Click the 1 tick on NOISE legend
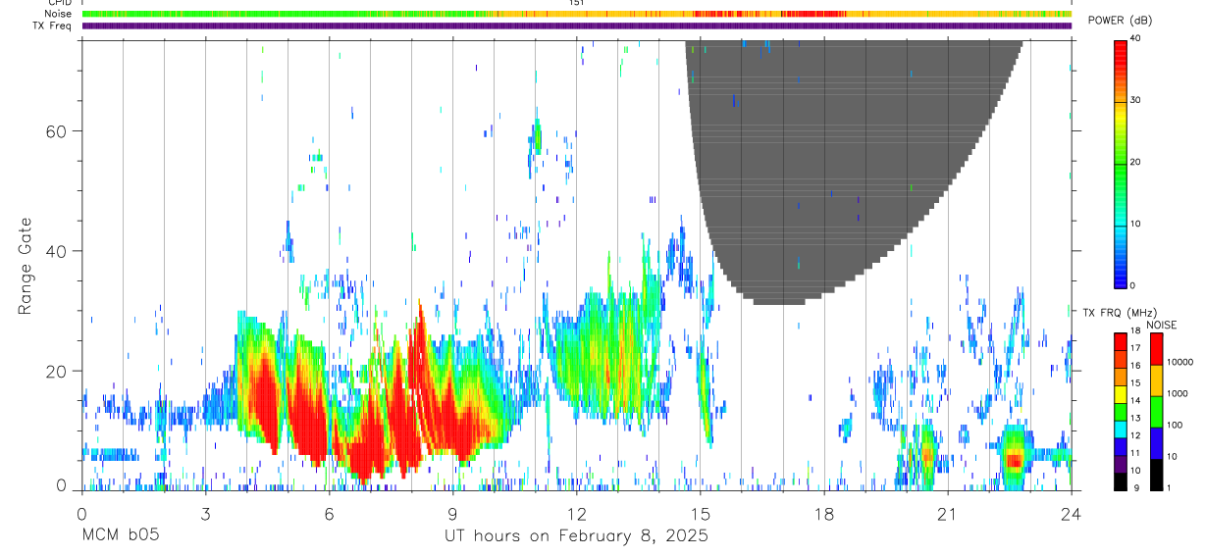Image resolution: width=1205 pixels, height=556 pixels. click(1170, 487)
